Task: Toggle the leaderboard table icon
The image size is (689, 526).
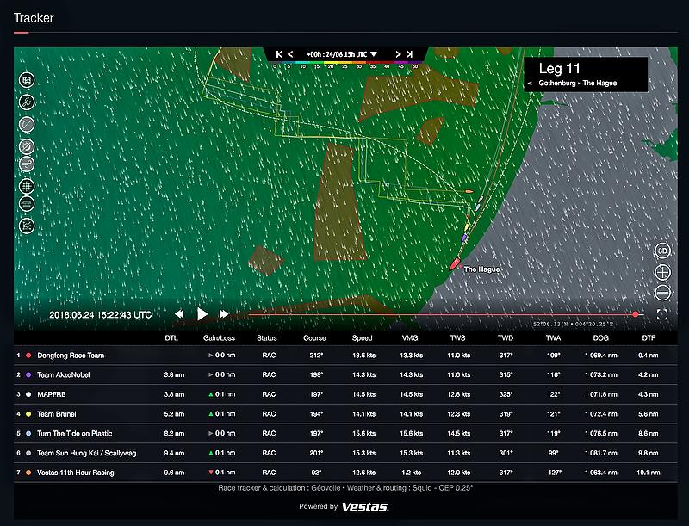Action: point(27,204)
